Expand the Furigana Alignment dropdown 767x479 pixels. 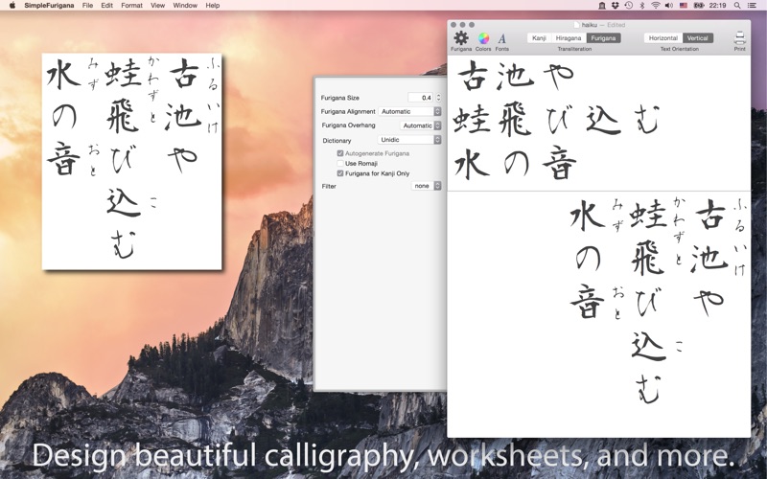(x=409, y=111)
